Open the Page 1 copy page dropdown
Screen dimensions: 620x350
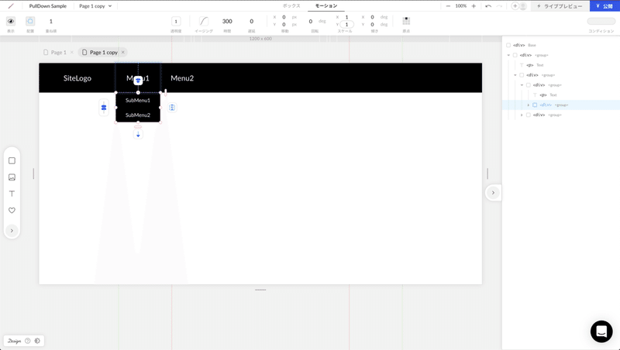click(x=95, y=6)
